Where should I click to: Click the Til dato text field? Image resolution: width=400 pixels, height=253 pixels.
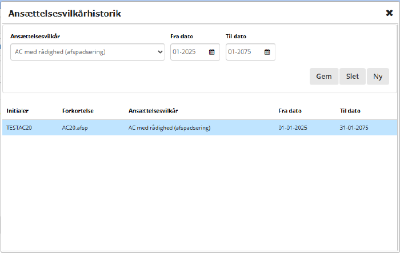(x=243, y=52)
